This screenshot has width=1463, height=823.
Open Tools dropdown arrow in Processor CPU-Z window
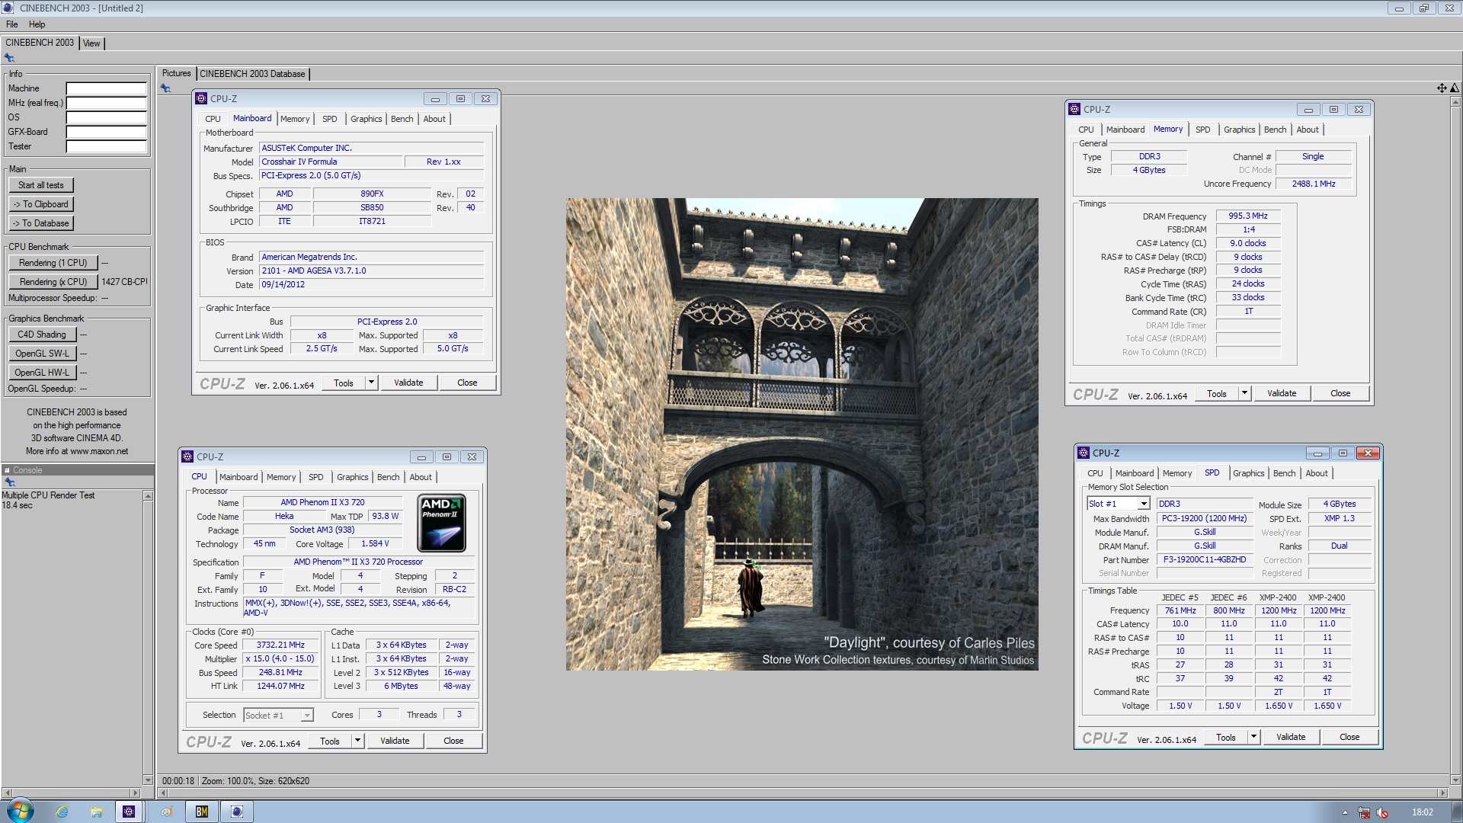[357, 741]
